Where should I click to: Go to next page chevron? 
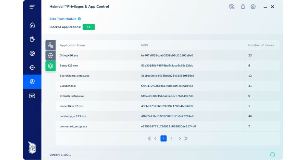(180, 138)
